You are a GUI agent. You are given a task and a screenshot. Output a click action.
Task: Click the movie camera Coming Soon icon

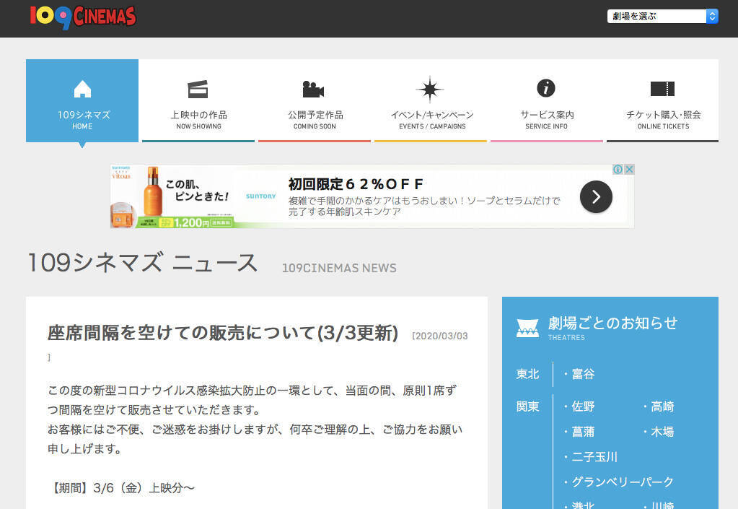pyautogui.click(x=313, y=89)
